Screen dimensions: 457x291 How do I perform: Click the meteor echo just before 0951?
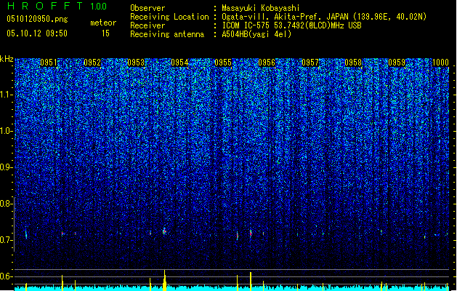[26, 234]
